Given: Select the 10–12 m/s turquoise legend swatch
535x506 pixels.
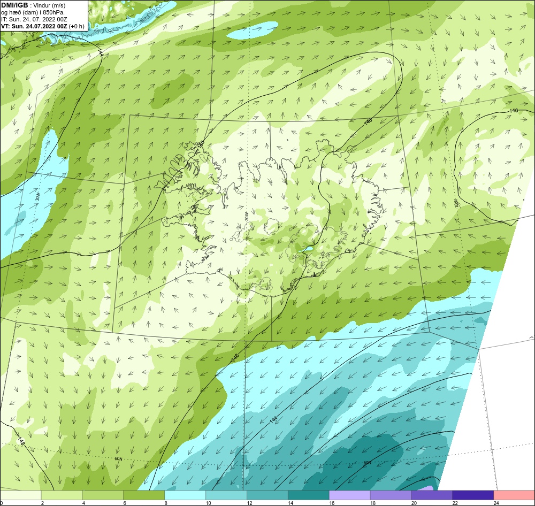Looking at the screenshot, I should click(226, 495).
